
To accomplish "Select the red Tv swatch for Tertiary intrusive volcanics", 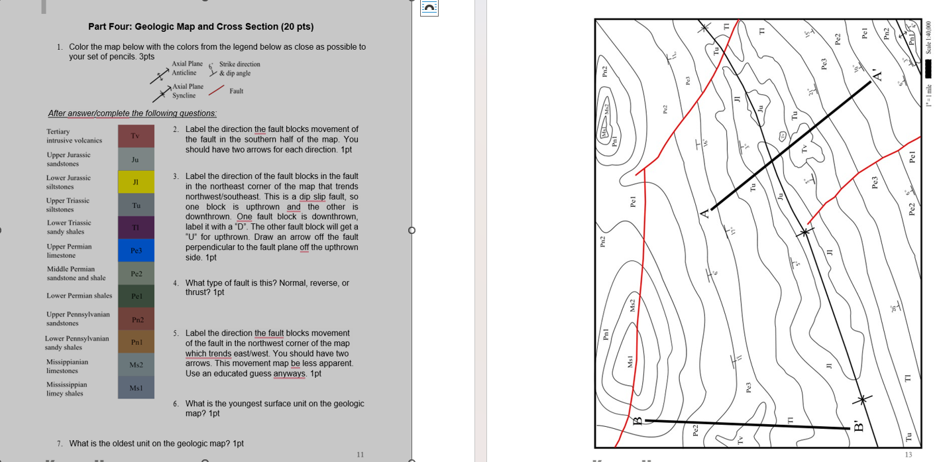I will coord(135,135).
